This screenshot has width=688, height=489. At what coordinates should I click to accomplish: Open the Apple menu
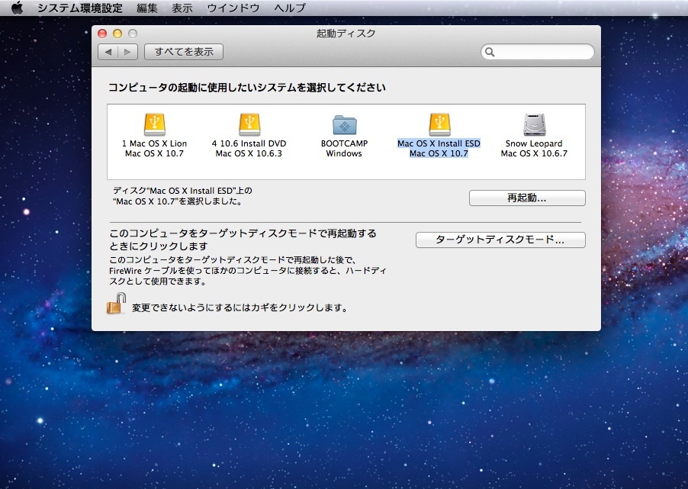[17, 8]
